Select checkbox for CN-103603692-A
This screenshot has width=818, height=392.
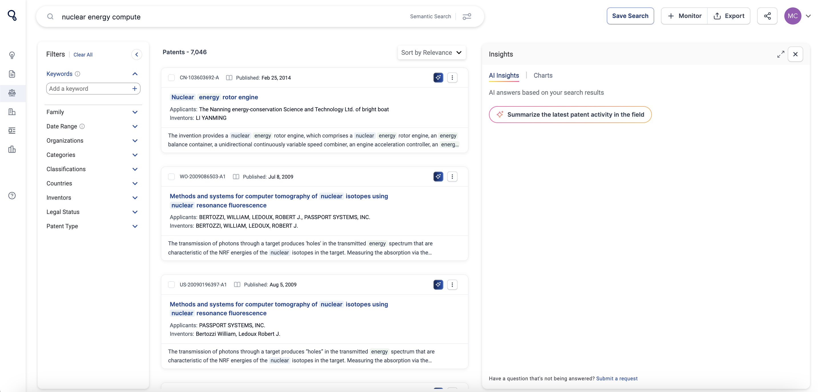pos(172,78)
